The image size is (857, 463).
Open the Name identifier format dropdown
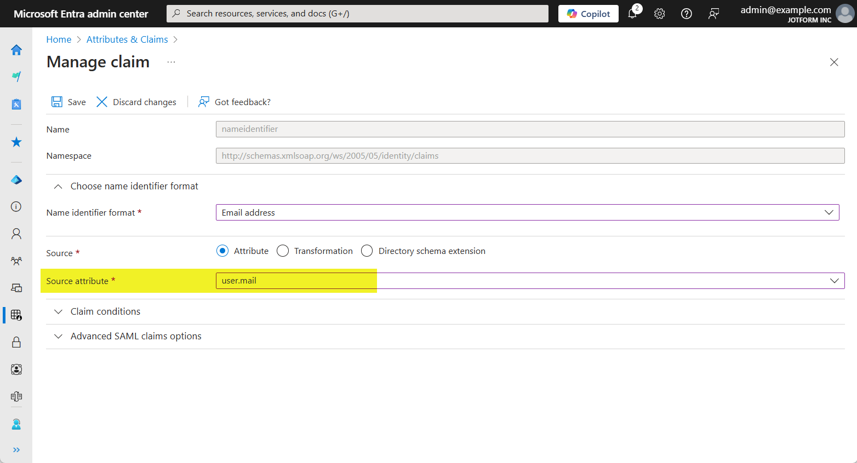coord(527,212)
